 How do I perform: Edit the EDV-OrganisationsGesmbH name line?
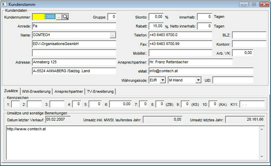point(74,44)
